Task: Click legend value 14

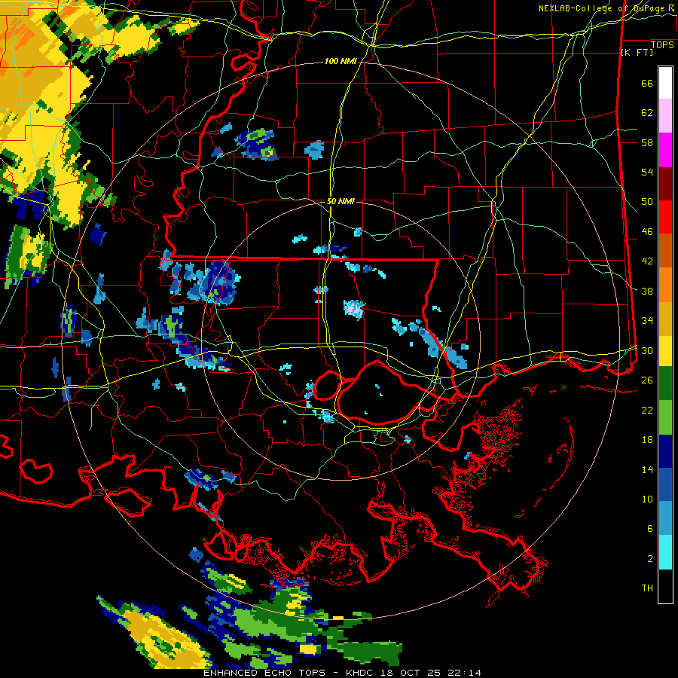Action: [647, 469]
